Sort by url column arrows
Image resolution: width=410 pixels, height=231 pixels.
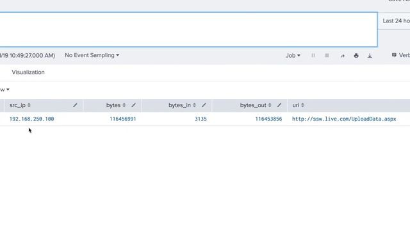pos(302,105)
